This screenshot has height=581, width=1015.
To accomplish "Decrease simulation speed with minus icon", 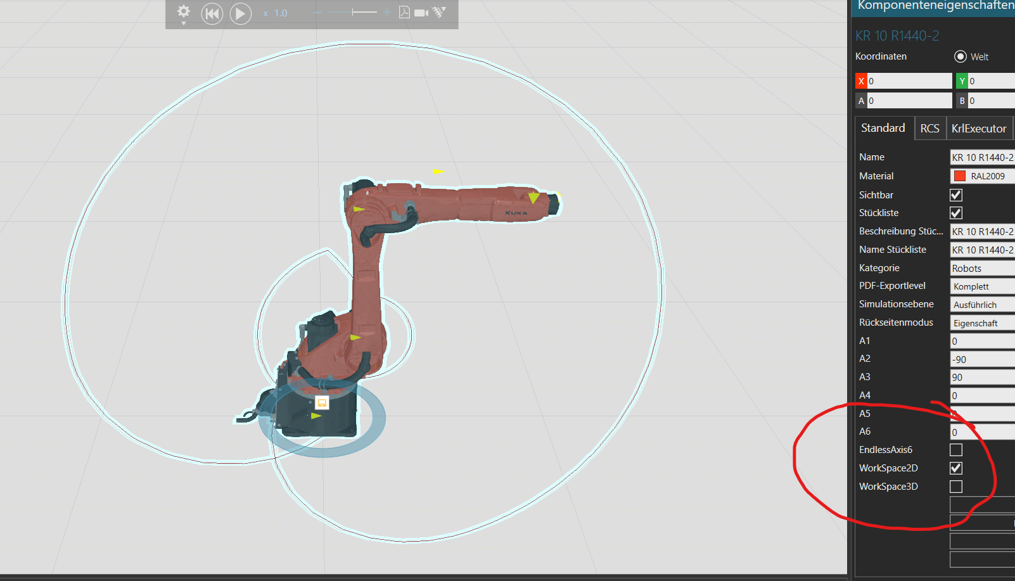I will tap(317, 13).
